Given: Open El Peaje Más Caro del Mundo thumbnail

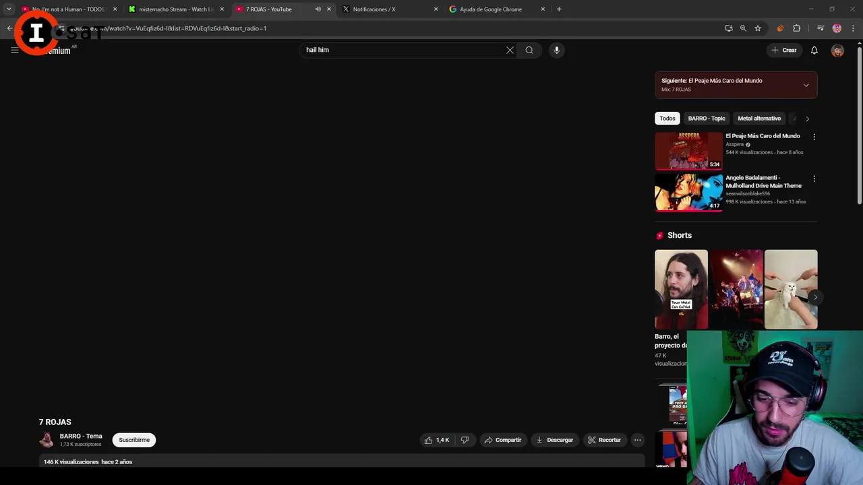Looking at the screenshot, I should (x=688, y=150).
